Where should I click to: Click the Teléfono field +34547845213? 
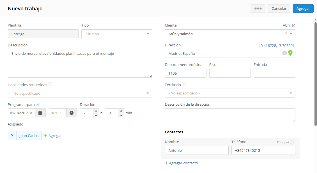click(x=263, y=150)
